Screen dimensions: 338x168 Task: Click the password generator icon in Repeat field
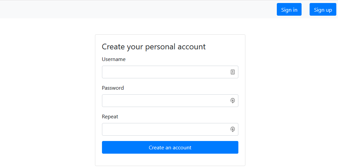pos(233,129)
